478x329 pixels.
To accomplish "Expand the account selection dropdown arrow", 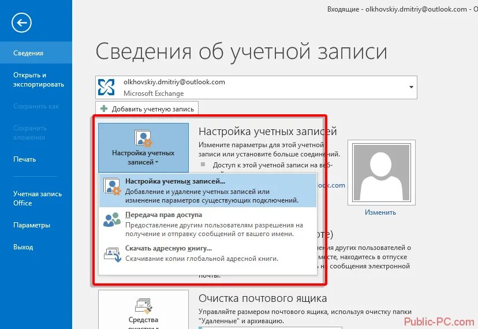I will [411, 87].
